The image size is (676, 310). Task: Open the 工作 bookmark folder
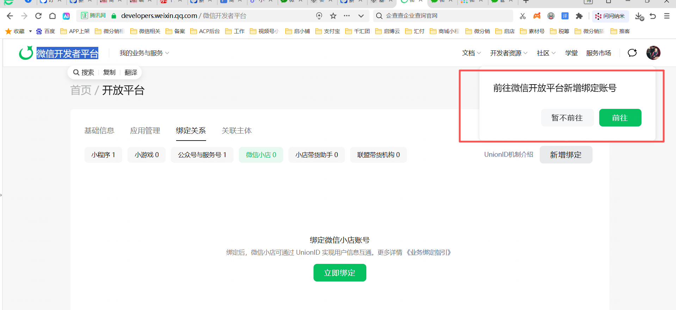tap(235, 31)
